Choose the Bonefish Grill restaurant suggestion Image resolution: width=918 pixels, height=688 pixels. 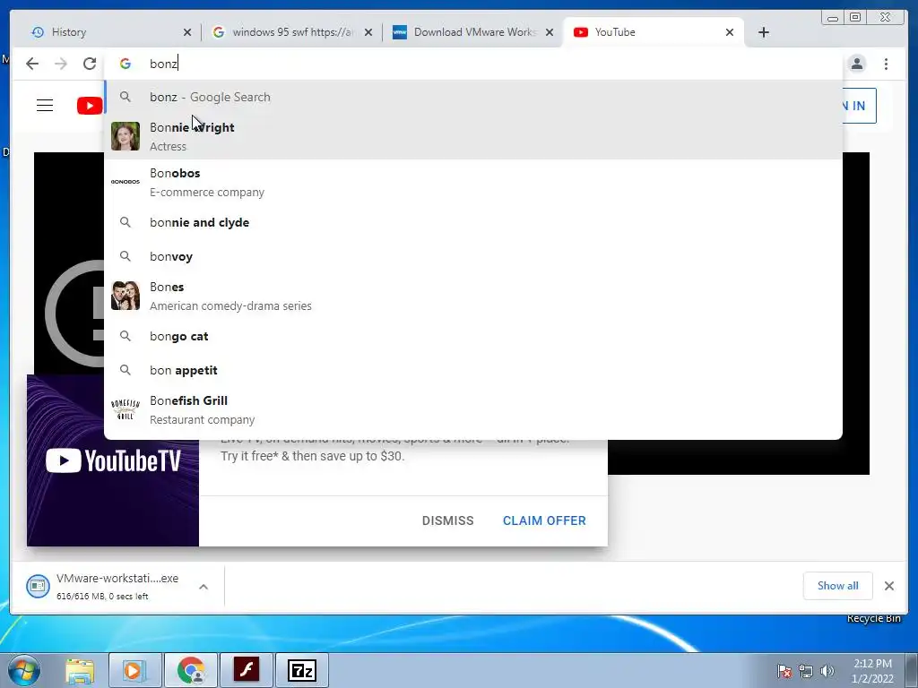click(473, 409)
